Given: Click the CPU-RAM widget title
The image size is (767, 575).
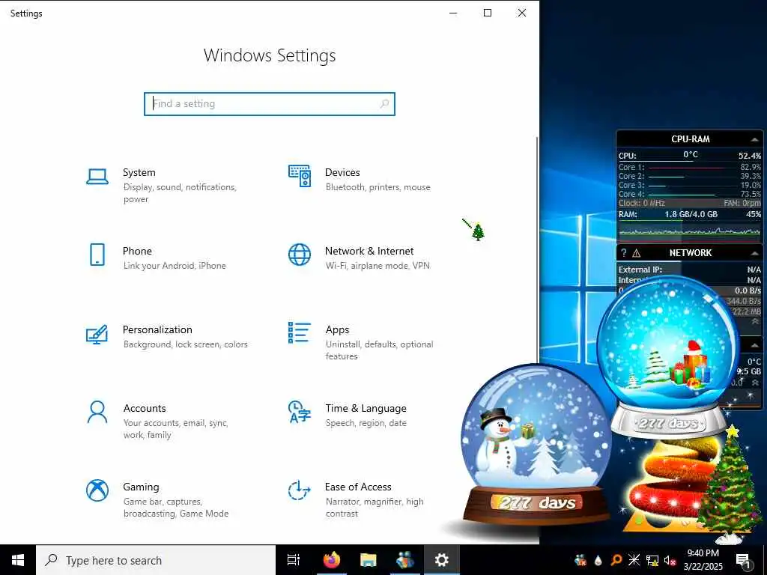Looking at the screenshot, I should (x=690, y=139).
